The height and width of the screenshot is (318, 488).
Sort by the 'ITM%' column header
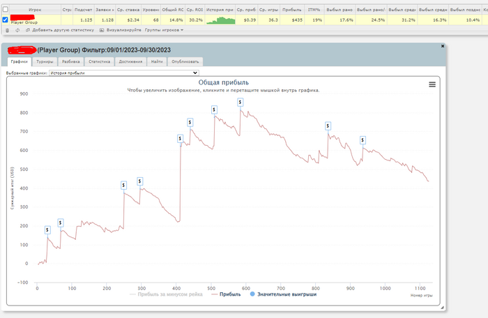click(314, 10)
